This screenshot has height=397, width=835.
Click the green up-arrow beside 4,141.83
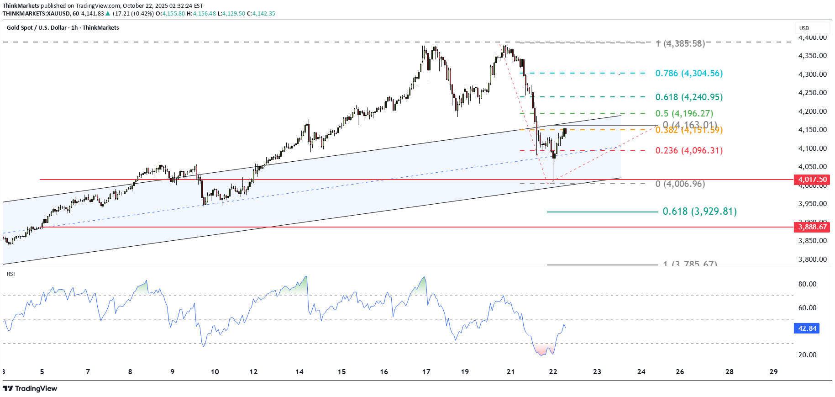[x=108, y=14]
